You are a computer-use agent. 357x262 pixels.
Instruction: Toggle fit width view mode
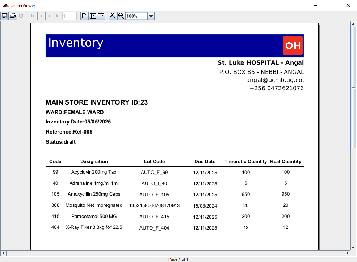pyautogui.click(x=101, y=16)
